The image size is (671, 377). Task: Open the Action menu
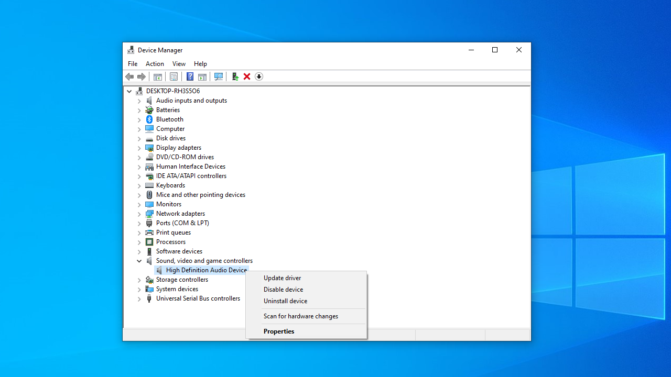(x=155, y=64)
